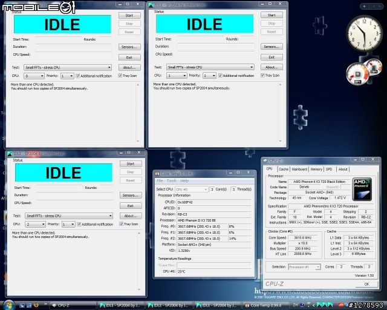Click the analog clock sidebar gadget
The width and height of the screenshot is (387, 310).
tap(364, 33)
